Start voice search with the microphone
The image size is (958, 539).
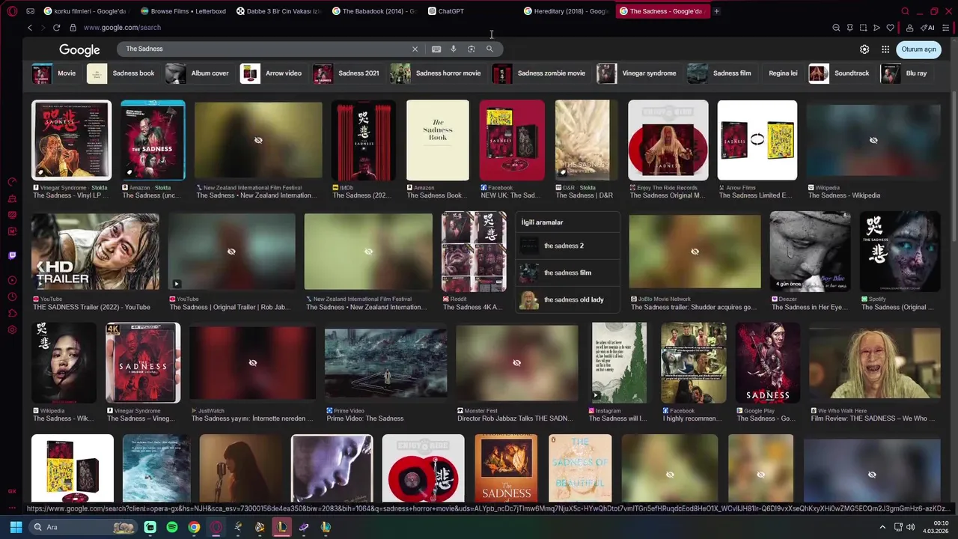[454, 49]
